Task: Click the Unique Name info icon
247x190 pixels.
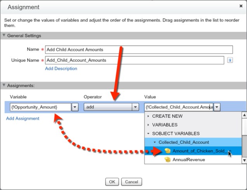Action: (230, 60)
